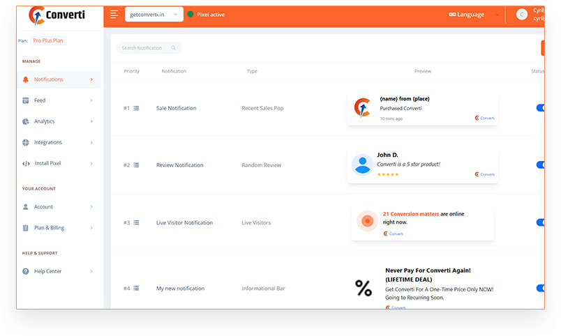Toggle Sale Notification status switch

[540, 107]
